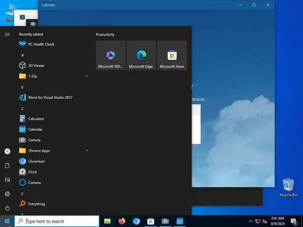Image resolution: width=303 pixels, height=227 pixels.
Task: Open Documents from the Start sidebar
Action: [7, 166]
